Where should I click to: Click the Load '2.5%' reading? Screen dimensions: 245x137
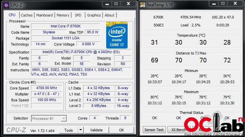coord(196,25)
